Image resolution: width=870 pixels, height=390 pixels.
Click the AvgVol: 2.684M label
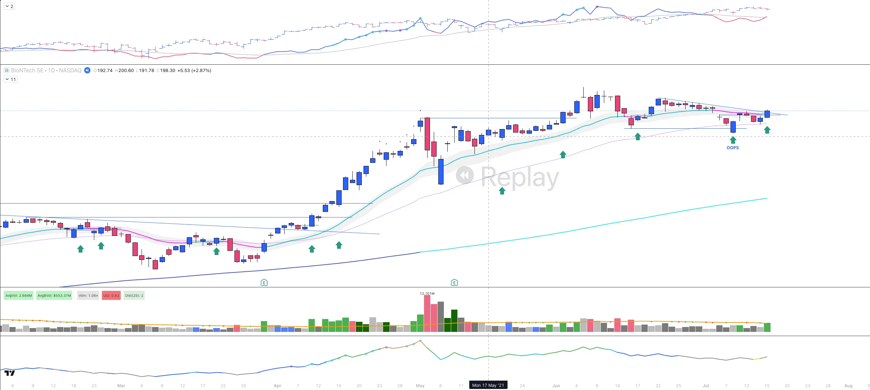pyautogui.click(x=19, y=295)
